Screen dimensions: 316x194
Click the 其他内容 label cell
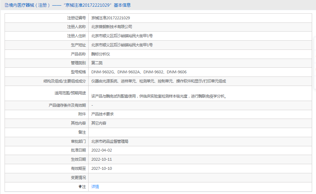click(46, 123)
